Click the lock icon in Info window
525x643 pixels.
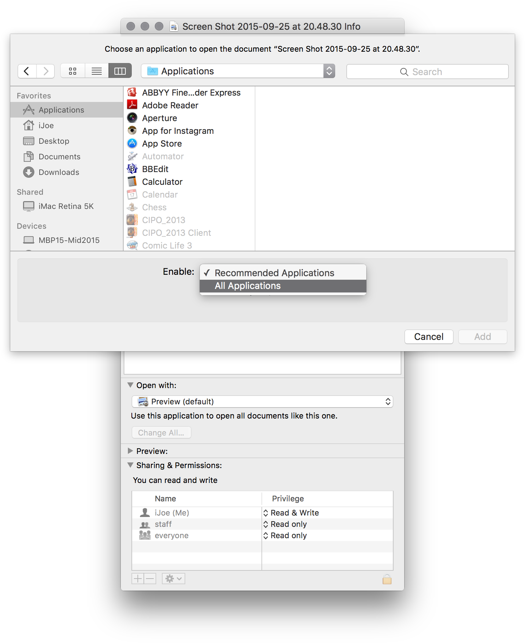387,579
